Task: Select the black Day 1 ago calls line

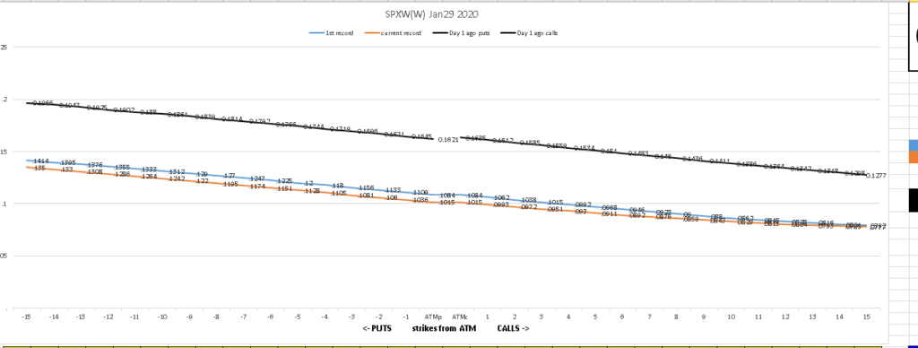Action: click(x=663, y=156)
